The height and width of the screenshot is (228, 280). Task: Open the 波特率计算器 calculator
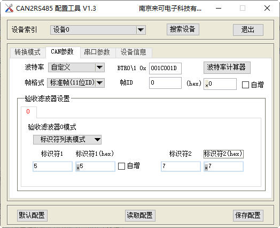coord(227,67)
